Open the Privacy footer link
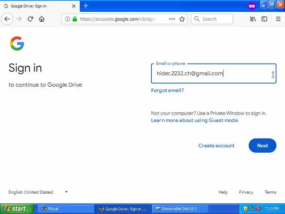285x214 pixels. tap(246, 192)
